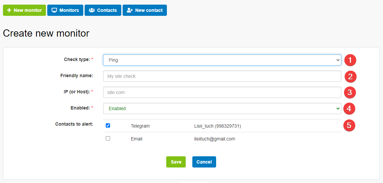
Task: Uncheck the Telegram contact checkbox
Action: pos(108,125)
